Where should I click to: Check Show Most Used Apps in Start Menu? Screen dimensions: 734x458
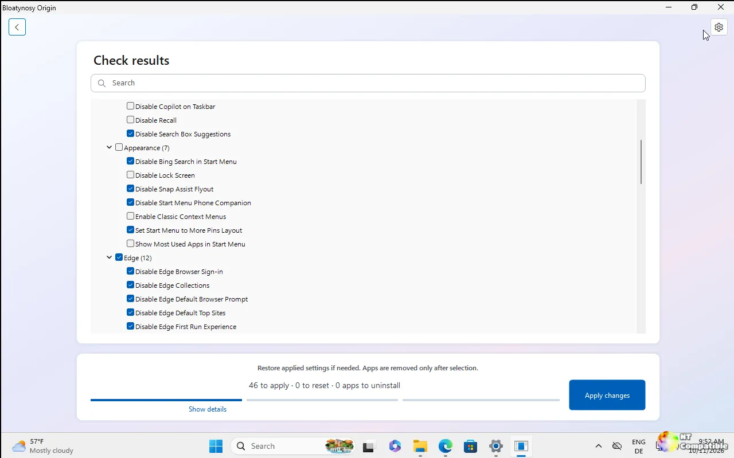tap(130, 244)
